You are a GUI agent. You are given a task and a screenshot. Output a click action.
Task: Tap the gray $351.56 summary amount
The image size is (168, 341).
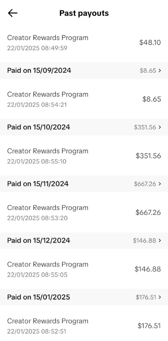[x=145, y=127]
